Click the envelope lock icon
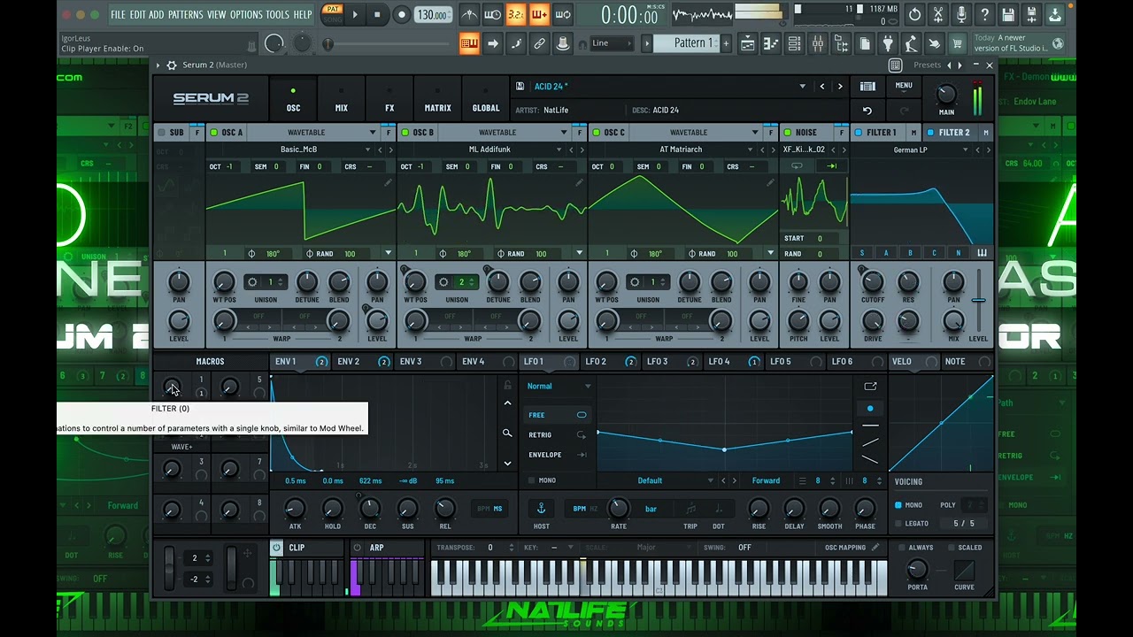 [x=507, y=386]
